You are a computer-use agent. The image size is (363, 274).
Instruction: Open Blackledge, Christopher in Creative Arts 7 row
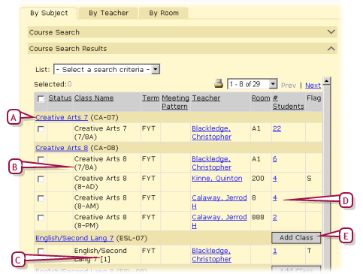coord(211,133)
